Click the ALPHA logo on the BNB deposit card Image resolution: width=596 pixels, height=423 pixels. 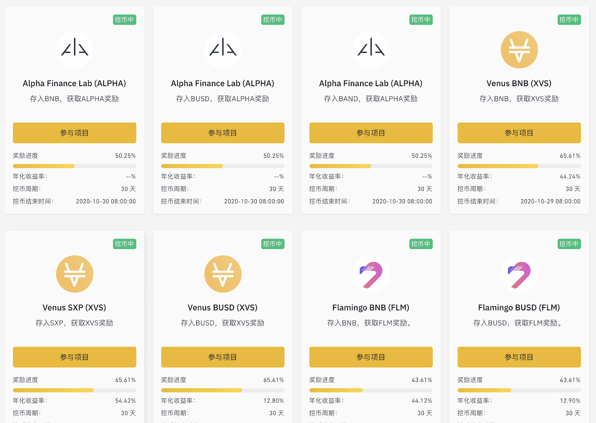tap(74, 50)
